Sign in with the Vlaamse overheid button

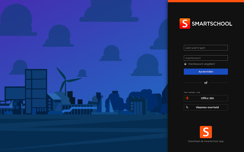click(206, 107)
